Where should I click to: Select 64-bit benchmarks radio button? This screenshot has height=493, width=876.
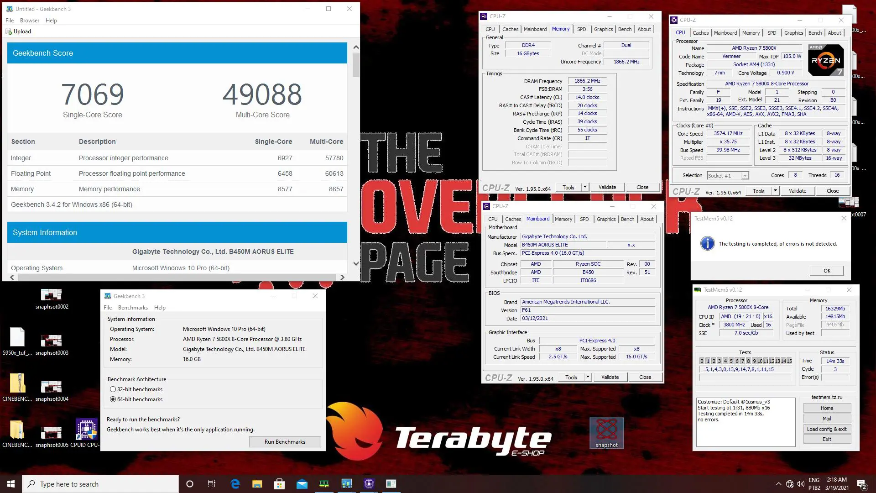[113, 399]
